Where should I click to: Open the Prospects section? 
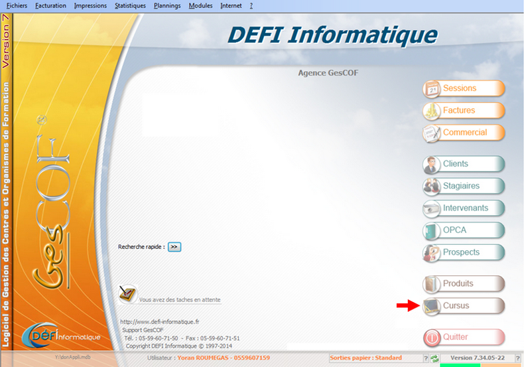coord(464,253)
